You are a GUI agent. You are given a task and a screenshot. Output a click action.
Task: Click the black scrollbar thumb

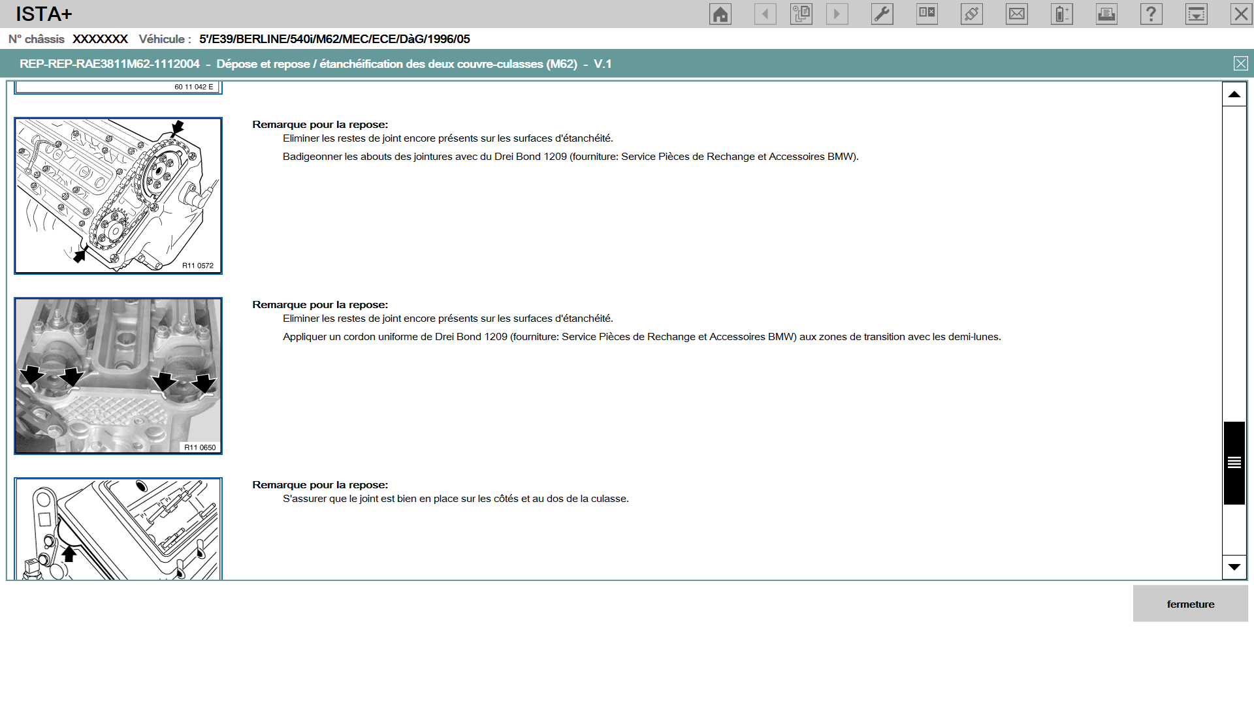1234,463
